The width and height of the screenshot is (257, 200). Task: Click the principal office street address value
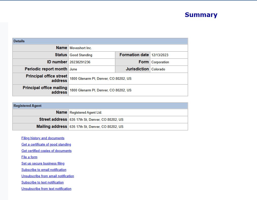pos(100,78)
